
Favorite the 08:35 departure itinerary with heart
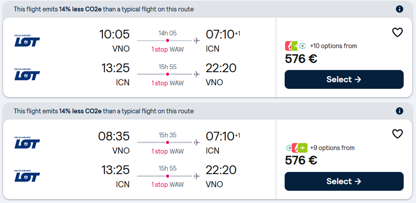[x=397, y=134]
